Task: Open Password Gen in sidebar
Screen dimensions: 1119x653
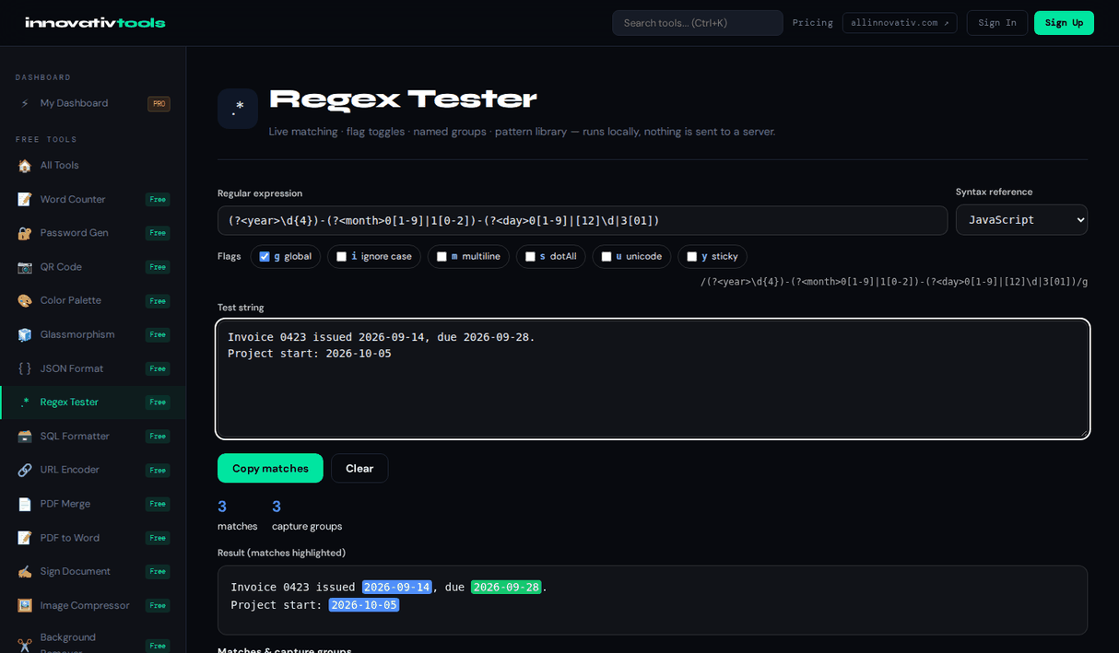Action: pos(92,233)
